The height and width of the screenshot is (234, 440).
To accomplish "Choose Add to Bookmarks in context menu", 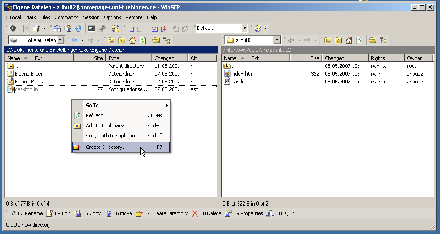I will (x=121, y=125).
